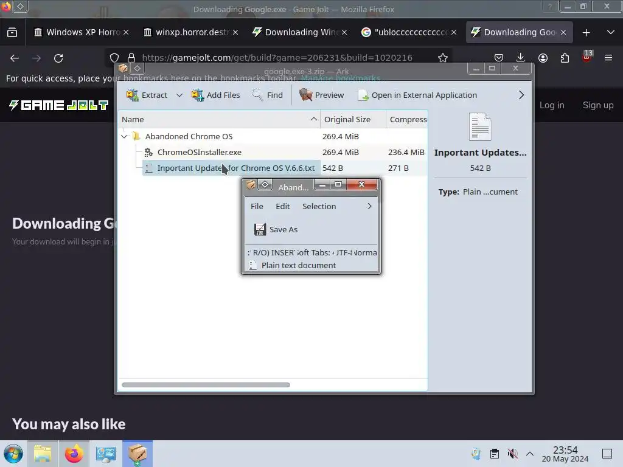Open the system settings taskbar icon
Image resolution: width=623 pixels, height=467 pixels.
[105, 454]
